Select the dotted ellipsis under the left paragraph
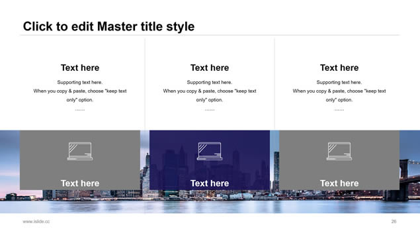Screen dimensions: 420x239 pos(80,110)
